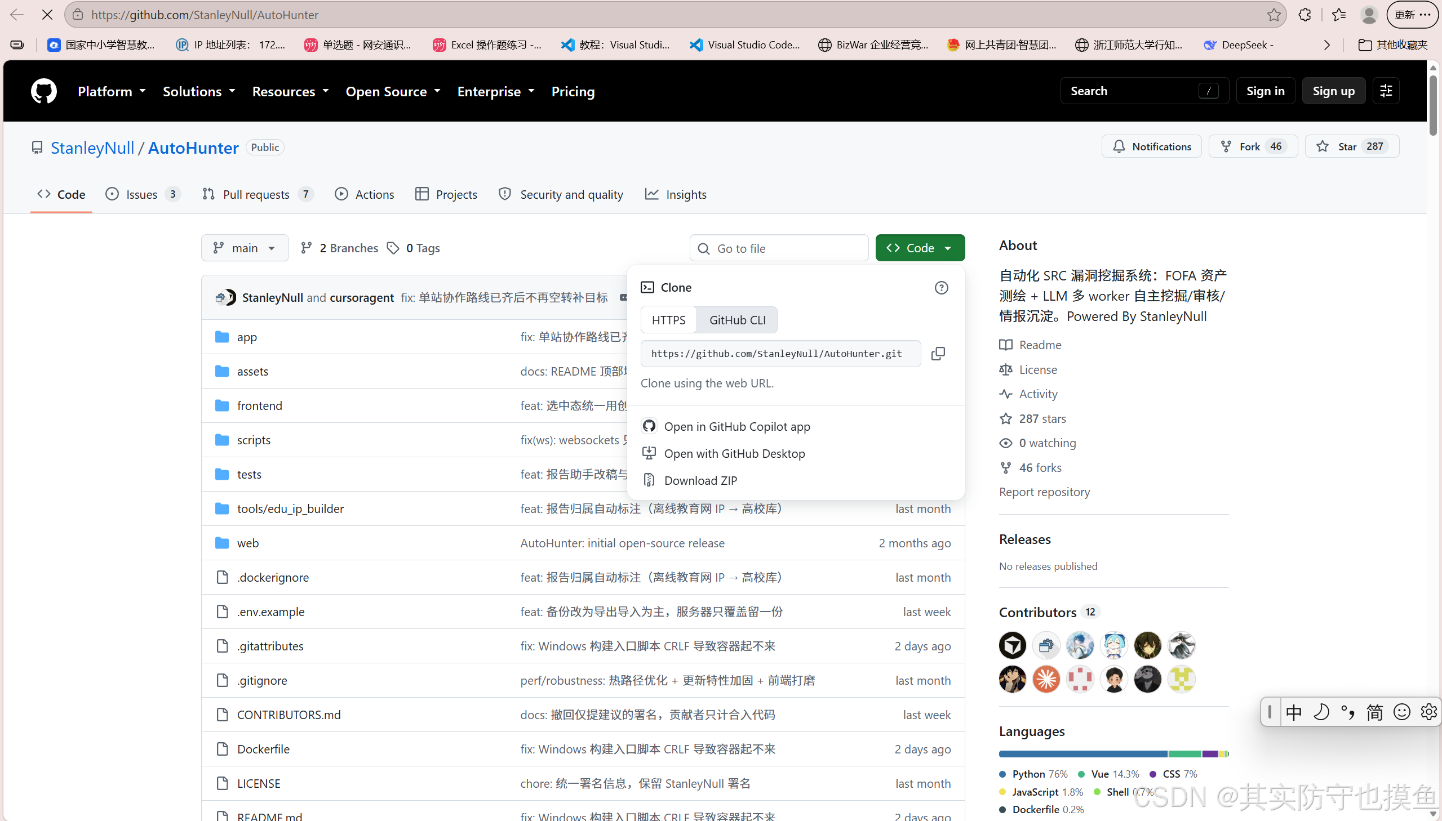Screen dimensions: 1442x821
Task: Click the Python segment of language bar
Action: pyautogui.click(x=1082, y=754)
